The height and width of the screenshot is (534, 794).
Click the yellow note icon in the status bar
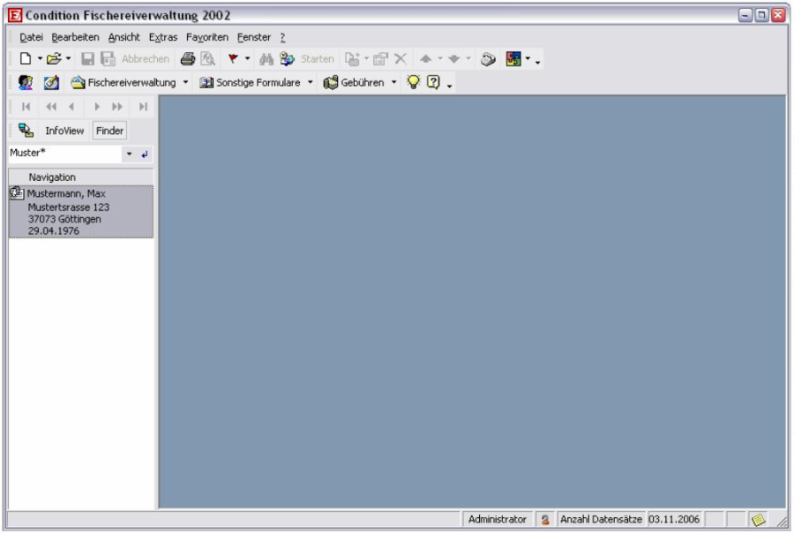click(758, 520)
